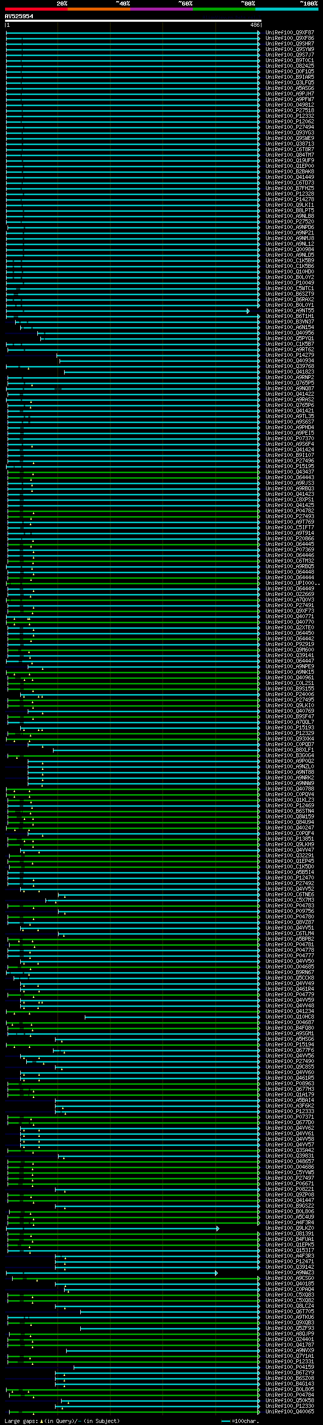Click the green ~80% identity legend segment
Viewport: 323px width, 1425px height.
tap(224, 9)
